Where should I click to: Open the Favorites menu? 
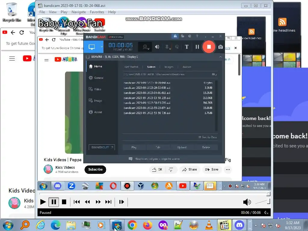(x=97, y=12)
